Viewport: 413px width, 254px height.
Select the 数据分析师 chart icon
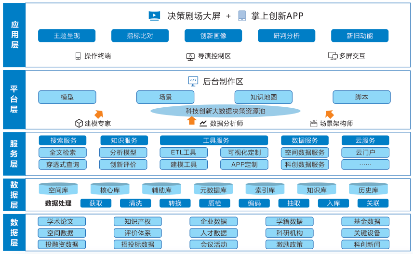203,123
